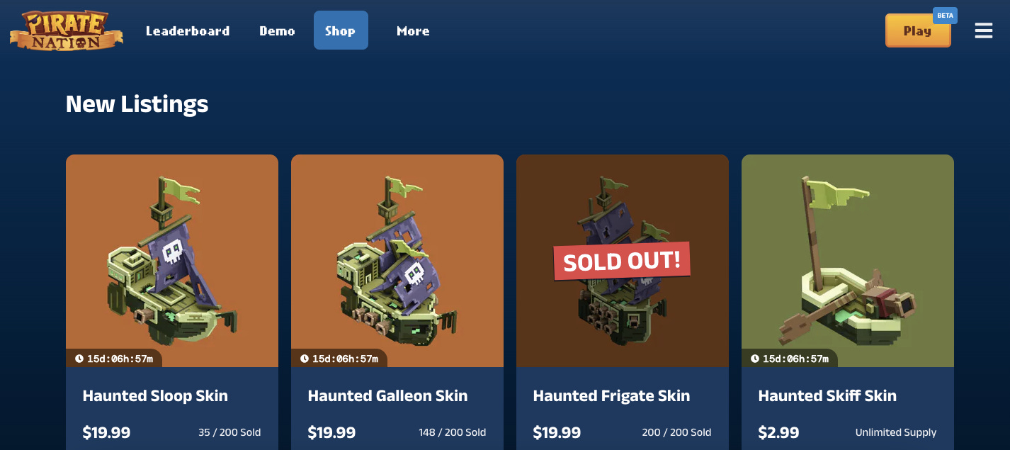Click the Haunted Galleon Skin title
Image resolution: width=1010 pixels, height=450 pixels.
(x=387, y=395)
